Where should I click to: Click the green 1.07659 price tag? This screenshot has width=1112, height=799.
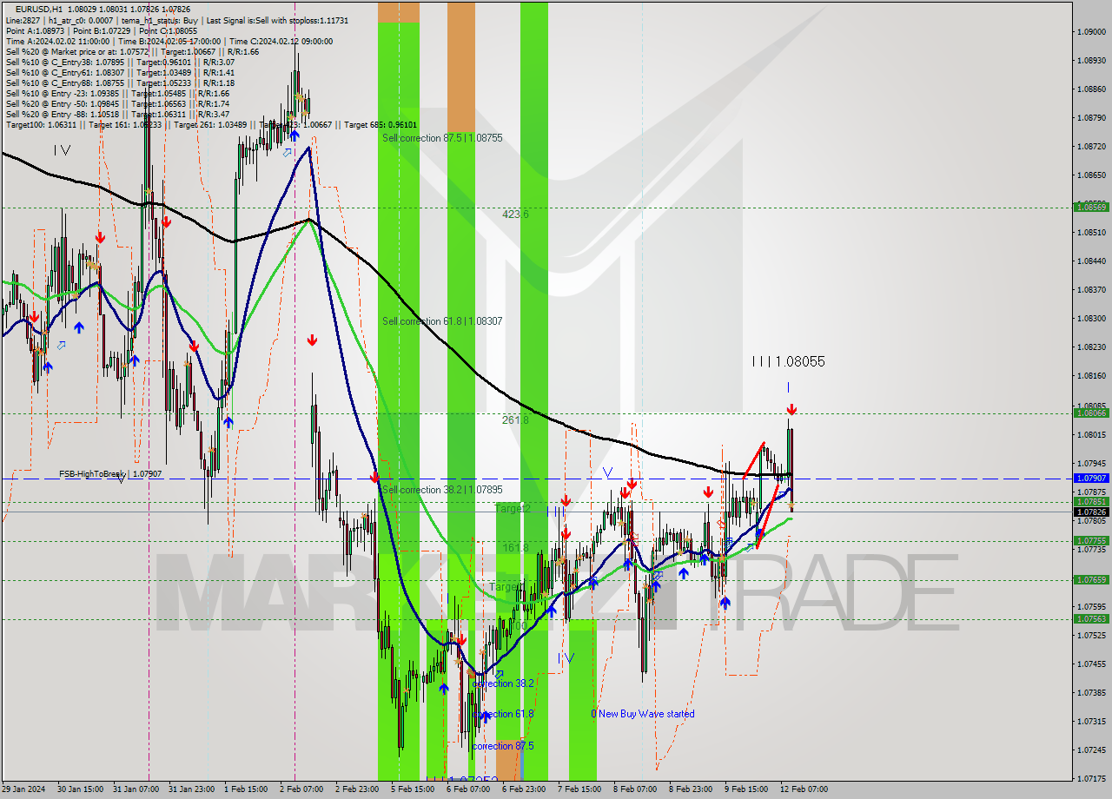click(1091, 579)
